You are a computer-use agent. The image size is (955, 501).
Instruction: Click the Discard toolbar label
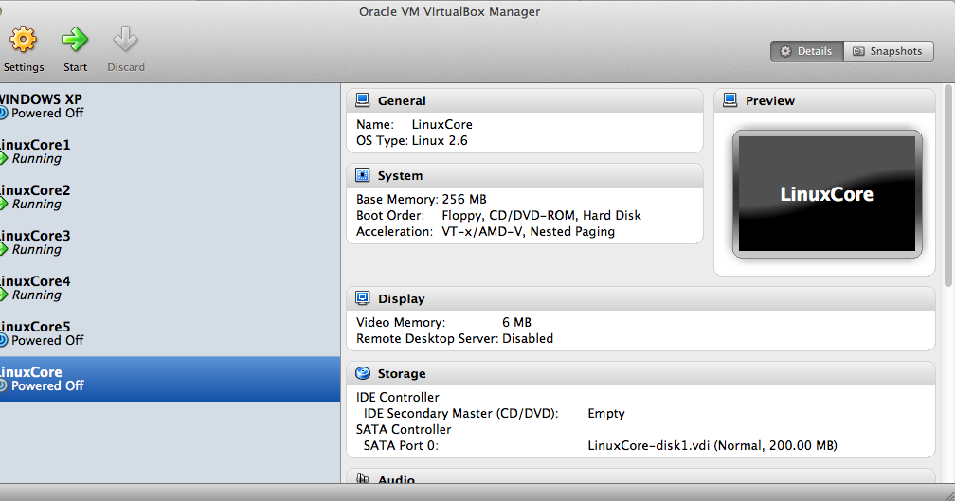(x=126, y=67)
